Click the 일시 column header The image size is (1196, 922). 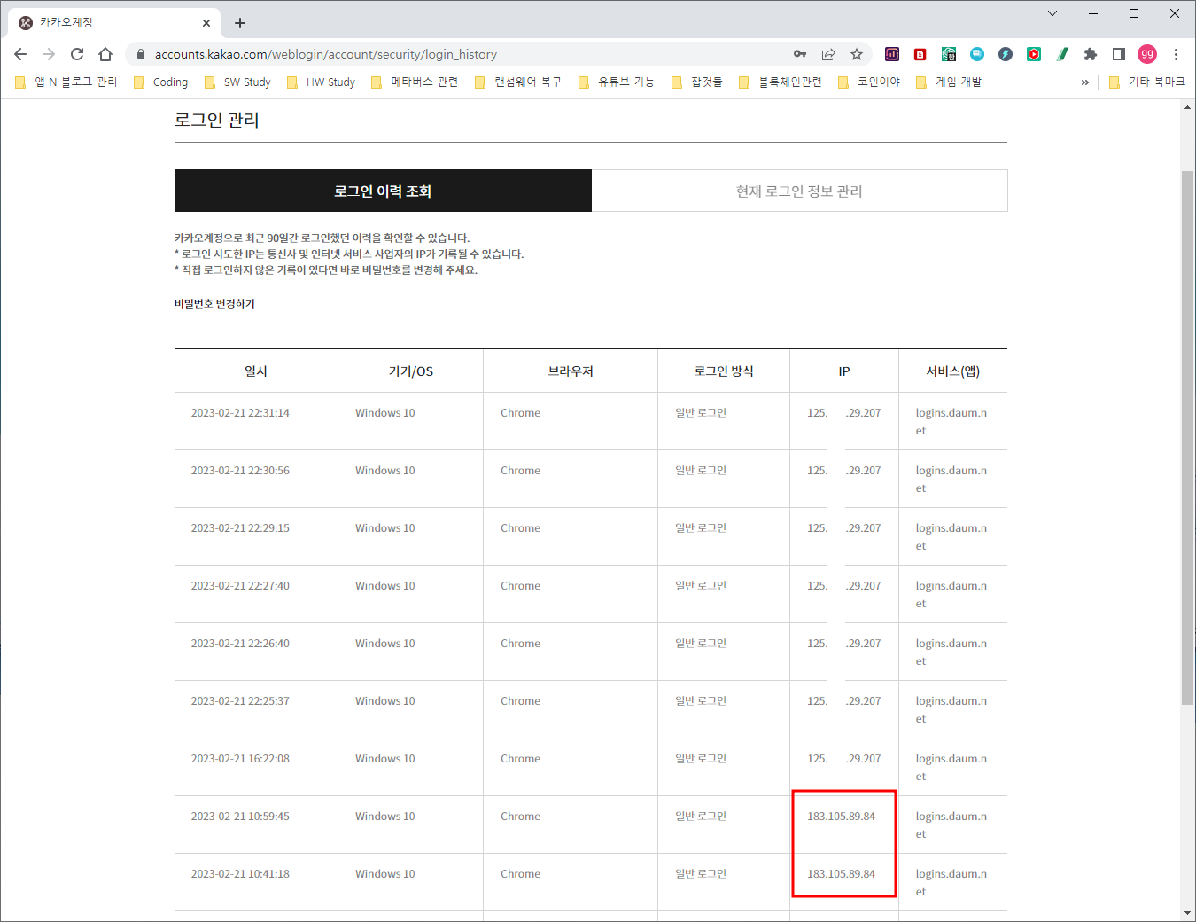256,371
